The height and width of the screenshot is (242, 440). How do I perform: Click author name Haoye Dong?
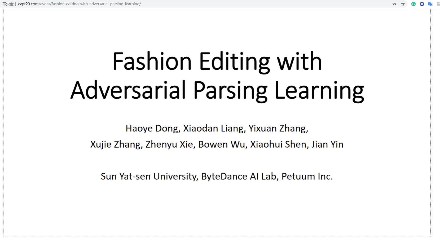pos(153,129)
